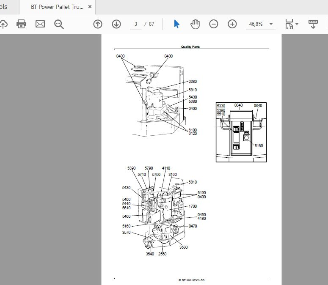
Task: Zoom in with the plus icon
Action: pos(232,24)
